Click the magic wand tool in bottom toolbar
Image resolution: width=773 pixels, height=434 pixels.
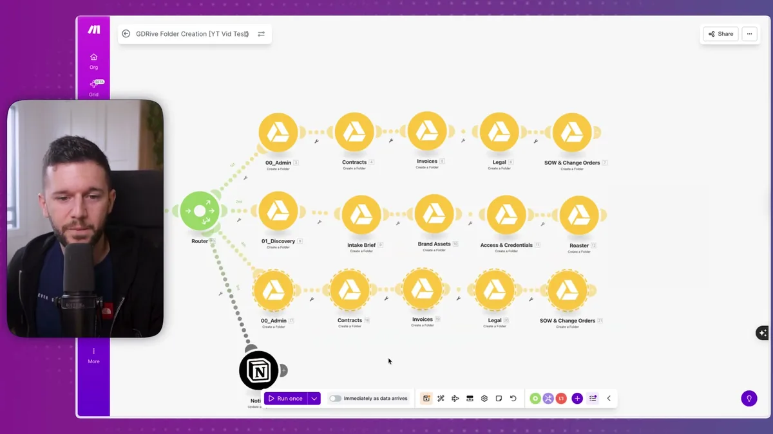coord(441,398)
